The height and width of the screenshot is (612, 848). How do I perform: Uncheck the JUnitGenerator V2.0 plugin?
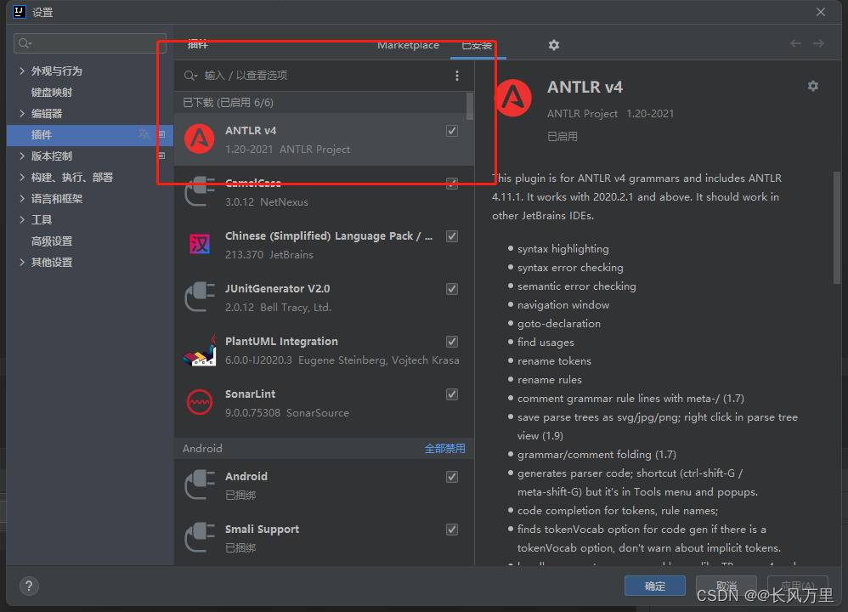click(x=451, y=288)
